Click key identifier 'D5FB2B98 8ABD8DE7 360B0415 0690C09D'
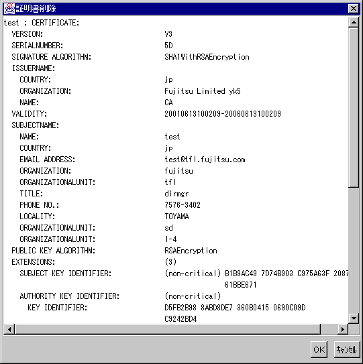The width and height of the screenshot is (363, 364). (x=235, y=308)
